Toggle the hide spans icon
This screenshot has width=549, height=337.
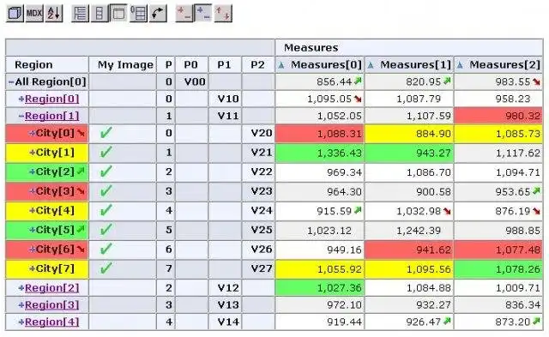tap(100, 14)
